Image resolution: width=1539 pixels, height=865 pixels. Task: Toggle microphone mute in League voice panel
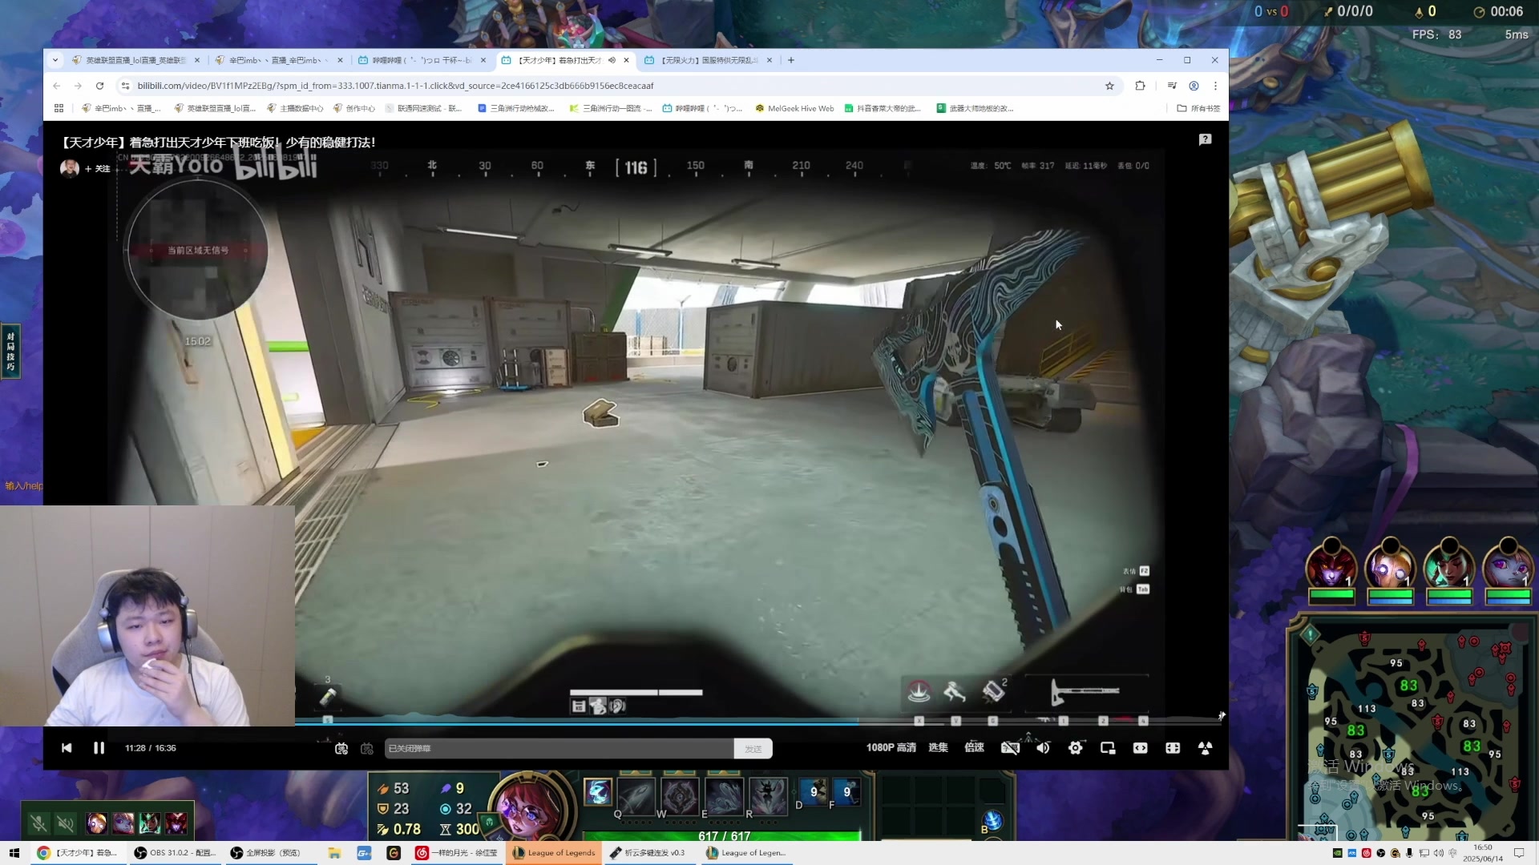[38, 823]
